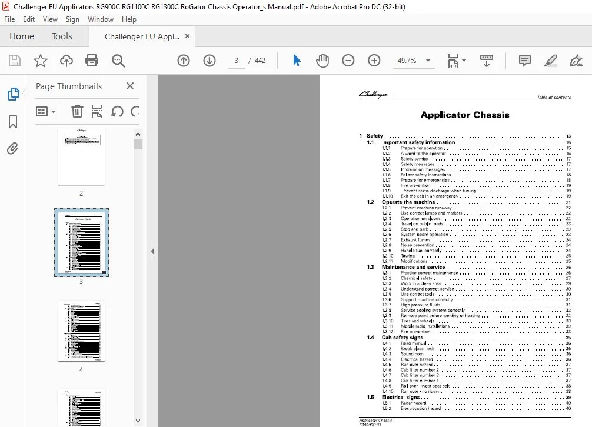Go to next page arrow
592x427 pixels.
[x=209, y=61]
